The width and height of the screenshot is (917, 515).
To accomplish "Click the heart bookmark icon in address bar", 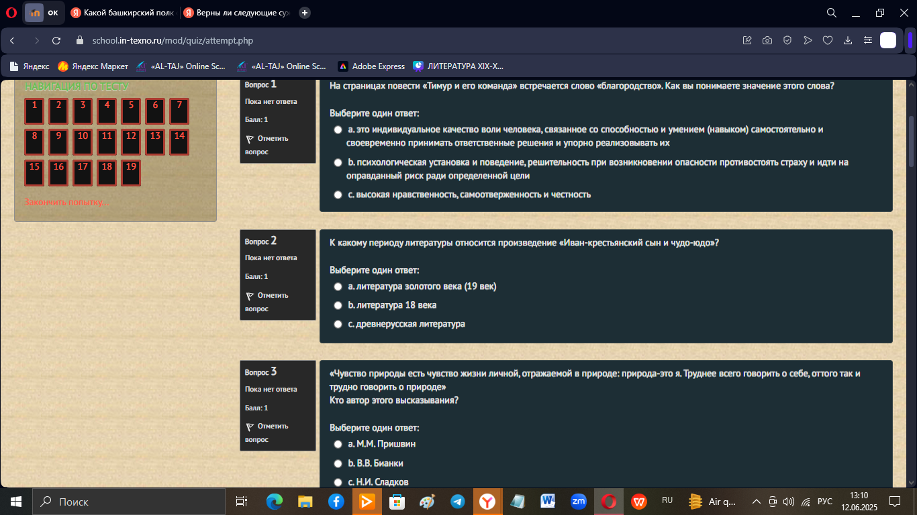I will tap(828, 40).
